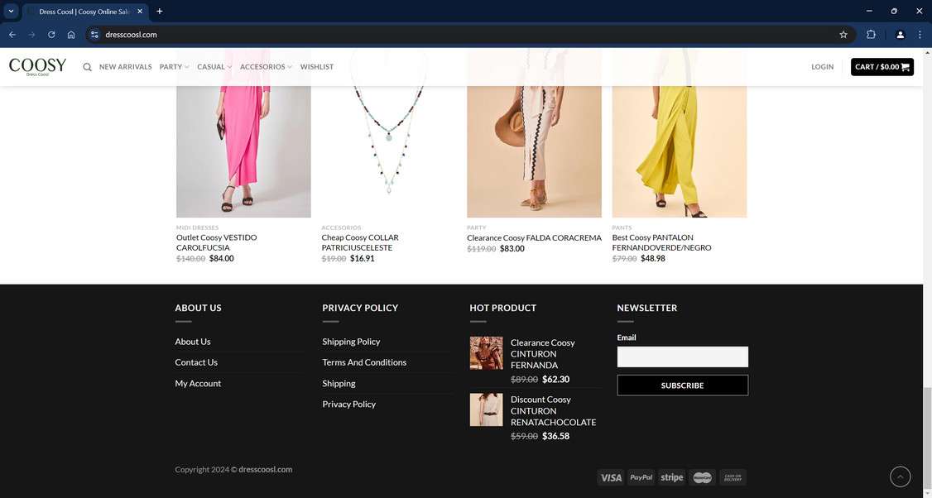Screen dimensions: 932x498
Task: Click the Visa payment icon
Action: 611,477
